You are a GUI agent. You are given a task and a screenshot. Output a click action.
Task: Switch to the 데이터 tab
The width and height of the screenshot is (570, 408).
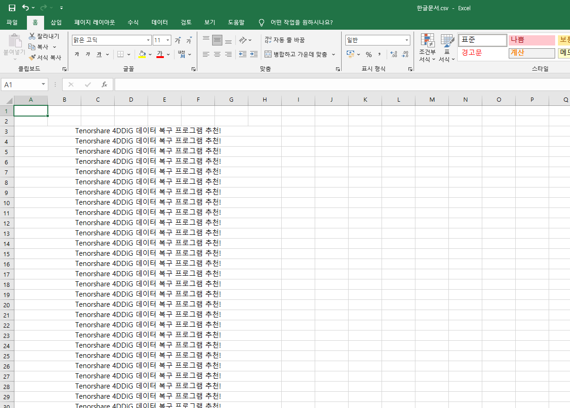(x=160, y=22)
